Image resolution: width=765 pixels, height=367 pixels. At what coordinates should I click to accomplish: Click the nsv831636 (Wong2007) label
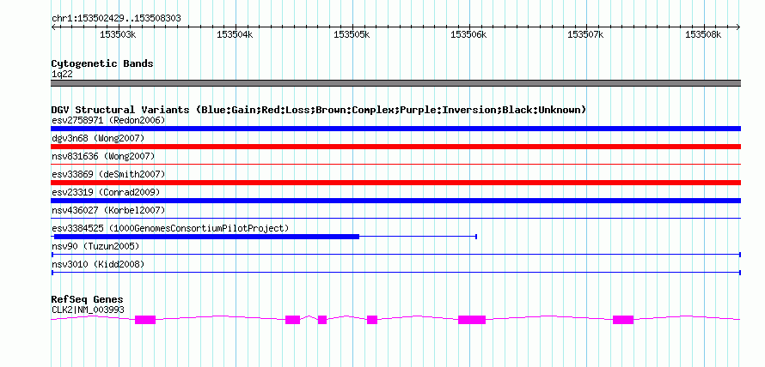pos(103,156)
